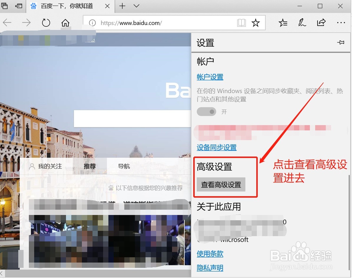Click the 设备同步设置 link

click(216, 148)
